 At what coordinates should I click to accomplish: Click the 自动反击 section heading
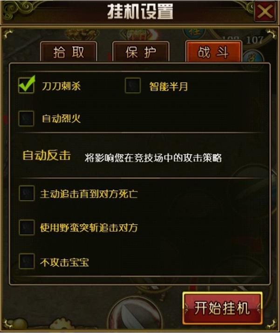[x=47, y=155]
